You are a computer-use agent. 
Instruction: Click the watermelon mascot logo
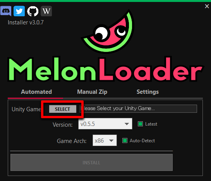pos(108,31)
